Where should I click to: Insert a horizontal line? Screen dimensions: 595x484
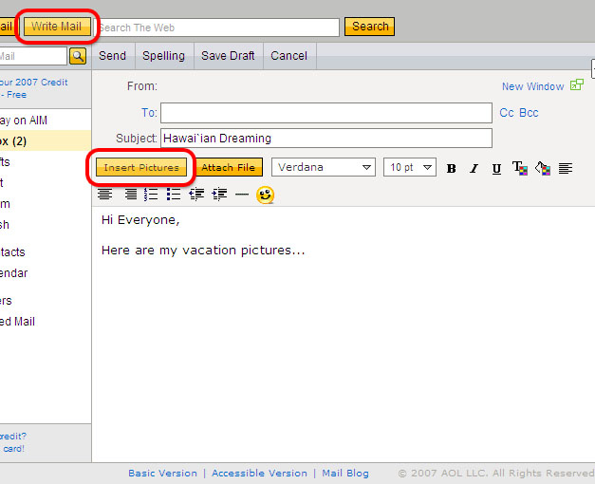(x=242, y=195)
